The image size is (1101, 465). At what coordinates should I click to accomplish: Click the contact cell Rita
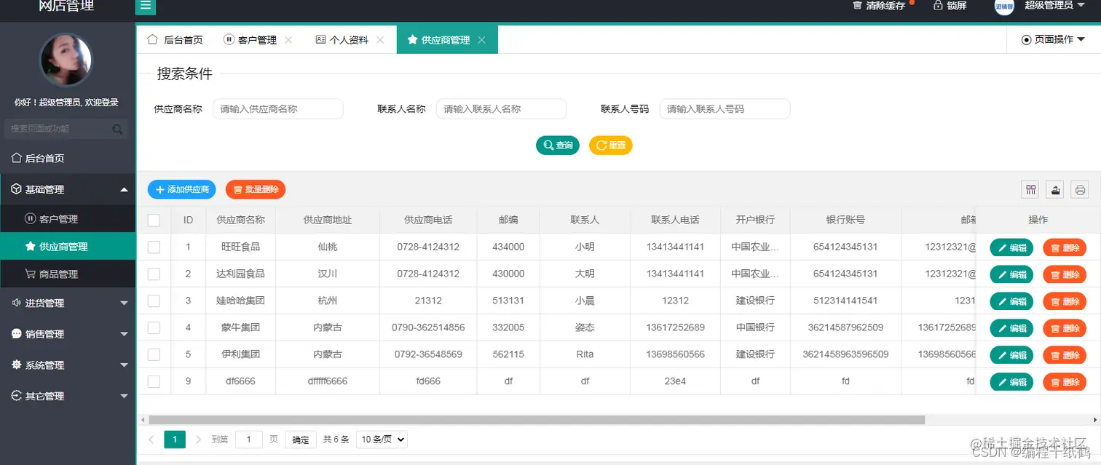click(585, 354)
